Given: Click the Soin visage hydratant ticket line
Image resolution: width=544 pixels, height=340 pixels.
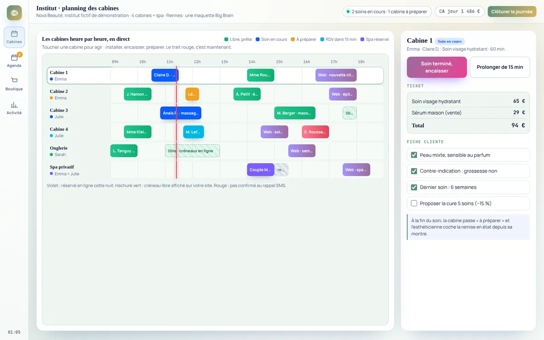Looking at the screenshot, I should click(468, 101).
